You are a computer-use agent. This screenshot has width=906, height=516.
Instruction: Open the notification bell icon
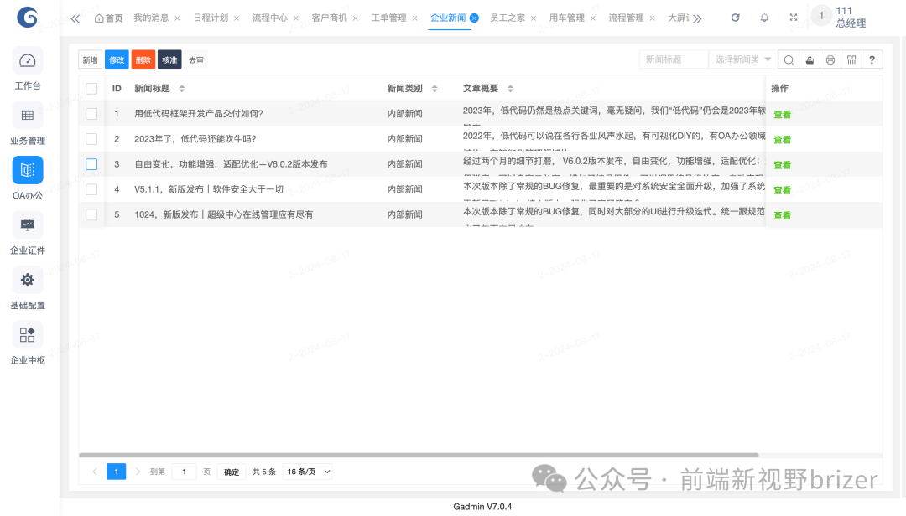coord(763,17)
